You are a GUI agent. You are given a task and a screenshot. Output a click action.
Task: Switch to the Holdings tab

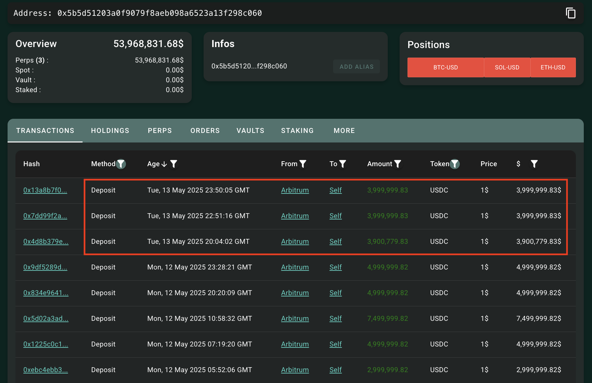tap(110, 131)
